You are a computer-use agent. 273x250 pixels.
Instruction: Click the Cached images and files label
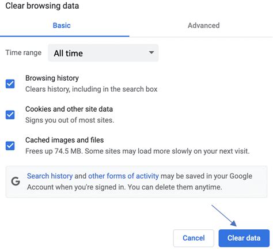pos(65,140)
